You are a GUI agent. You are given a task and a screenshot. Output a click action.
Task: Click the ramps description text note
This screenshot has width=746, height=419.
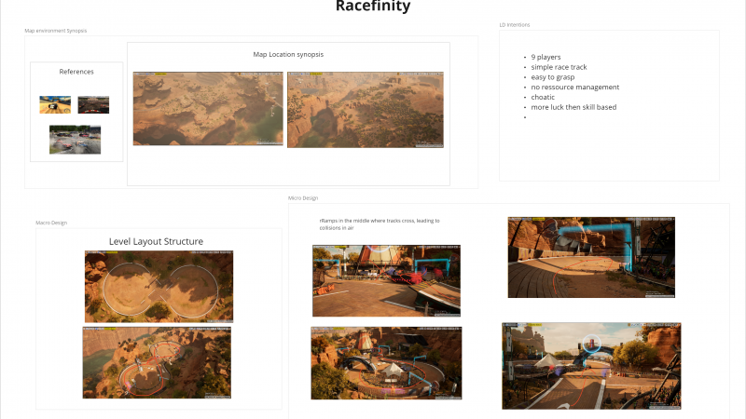(x=380, y=224)
